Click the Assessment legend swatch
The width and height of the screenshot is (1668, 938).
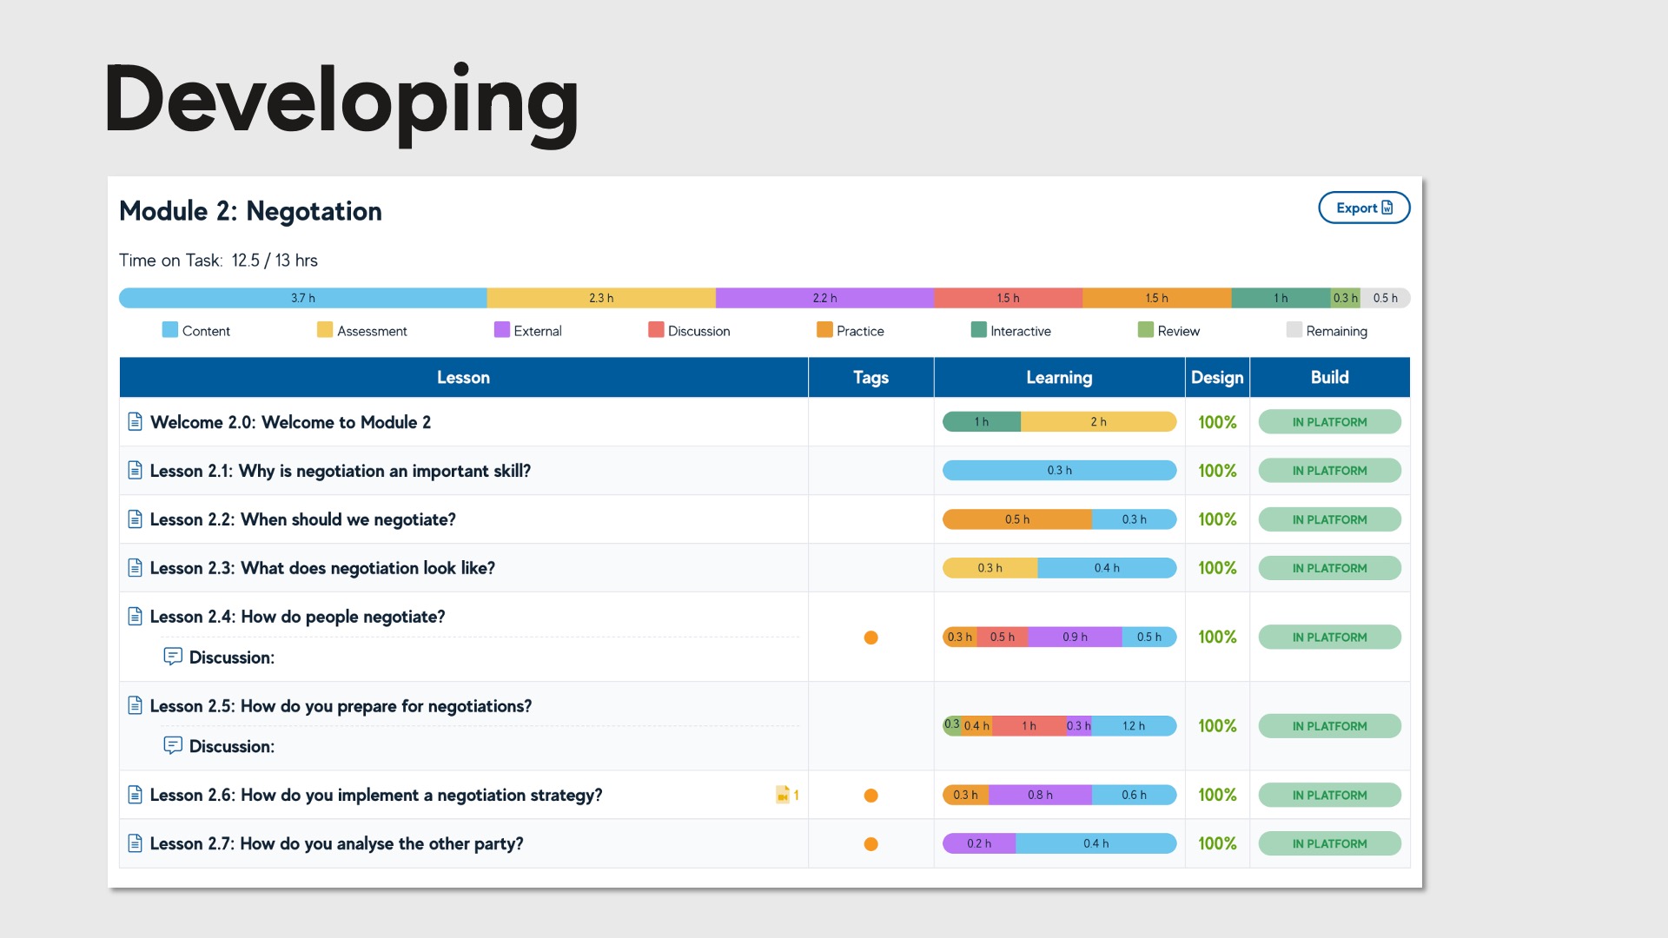pos(325,330)
